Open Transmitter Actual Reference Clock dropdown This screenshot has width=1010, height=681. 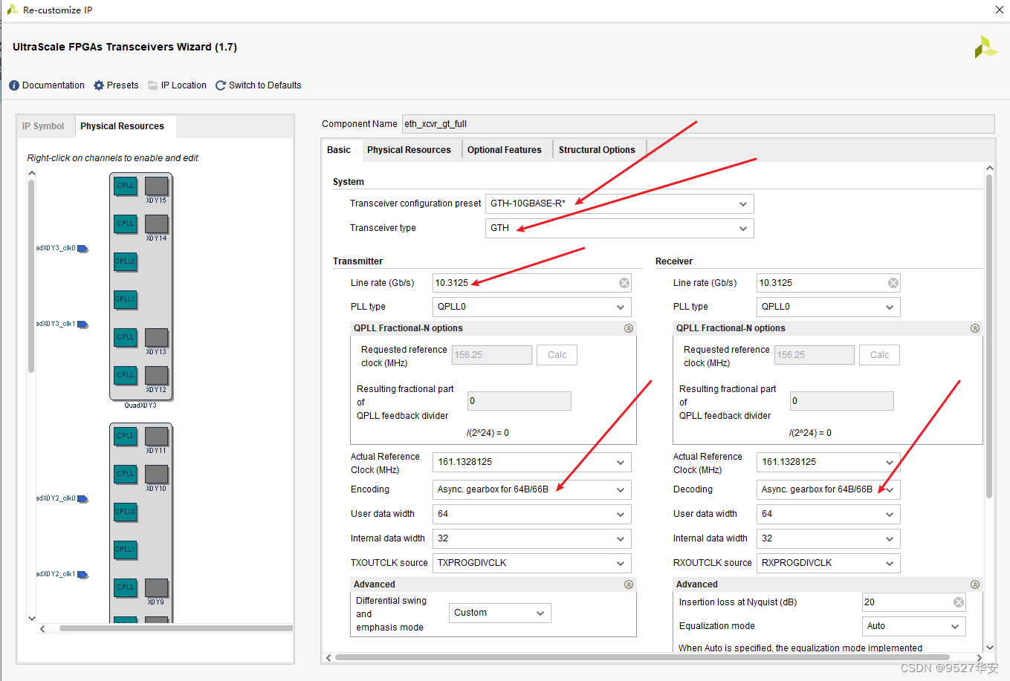click(532, 462)
